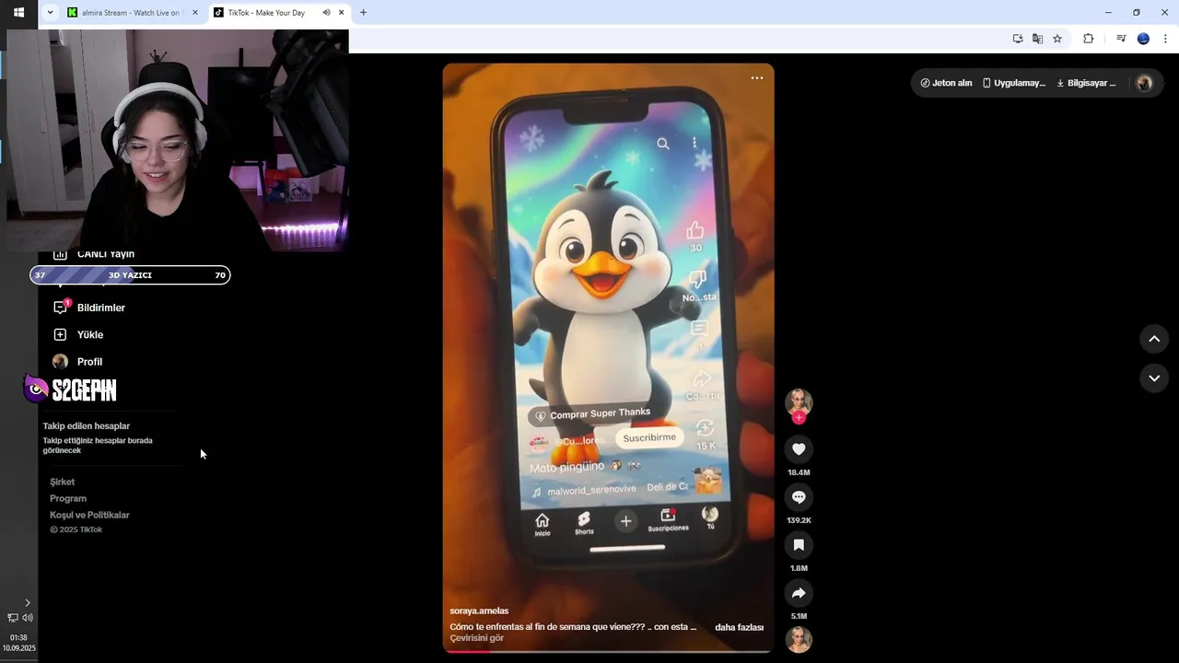Click the 1.8M bookmark count
This screenshot has width=1179, height=663.
pyautogui.click(x=799, y=568)
